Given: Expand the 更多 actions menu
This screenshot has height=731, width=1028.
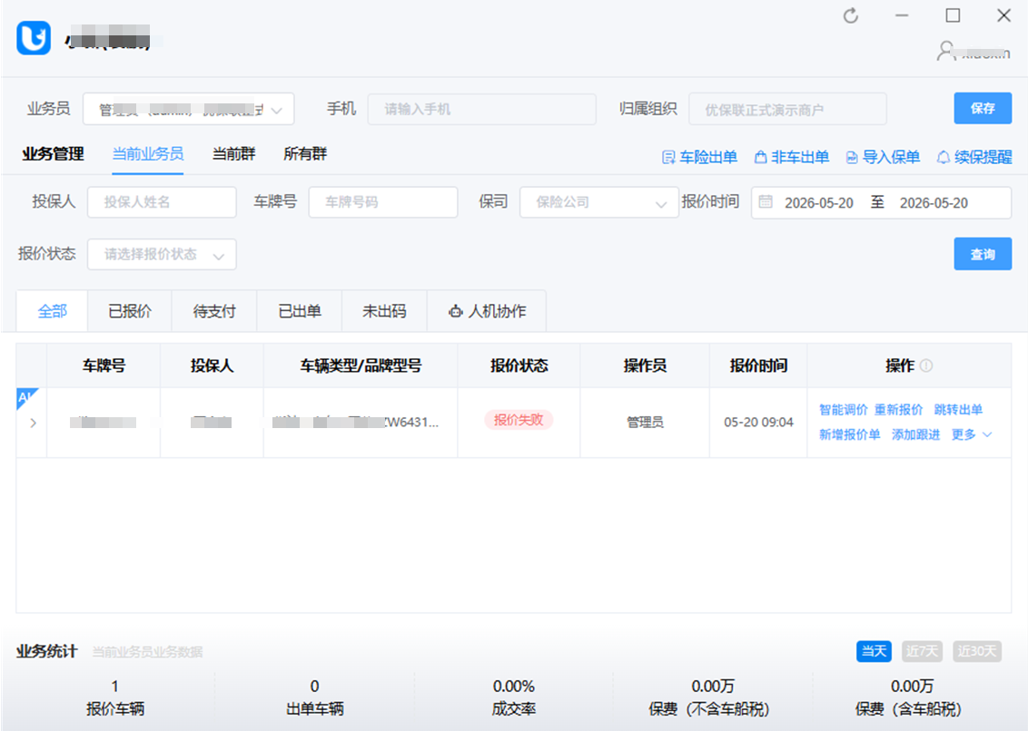Looking at the screenshot, I should [x=972, y=435].
